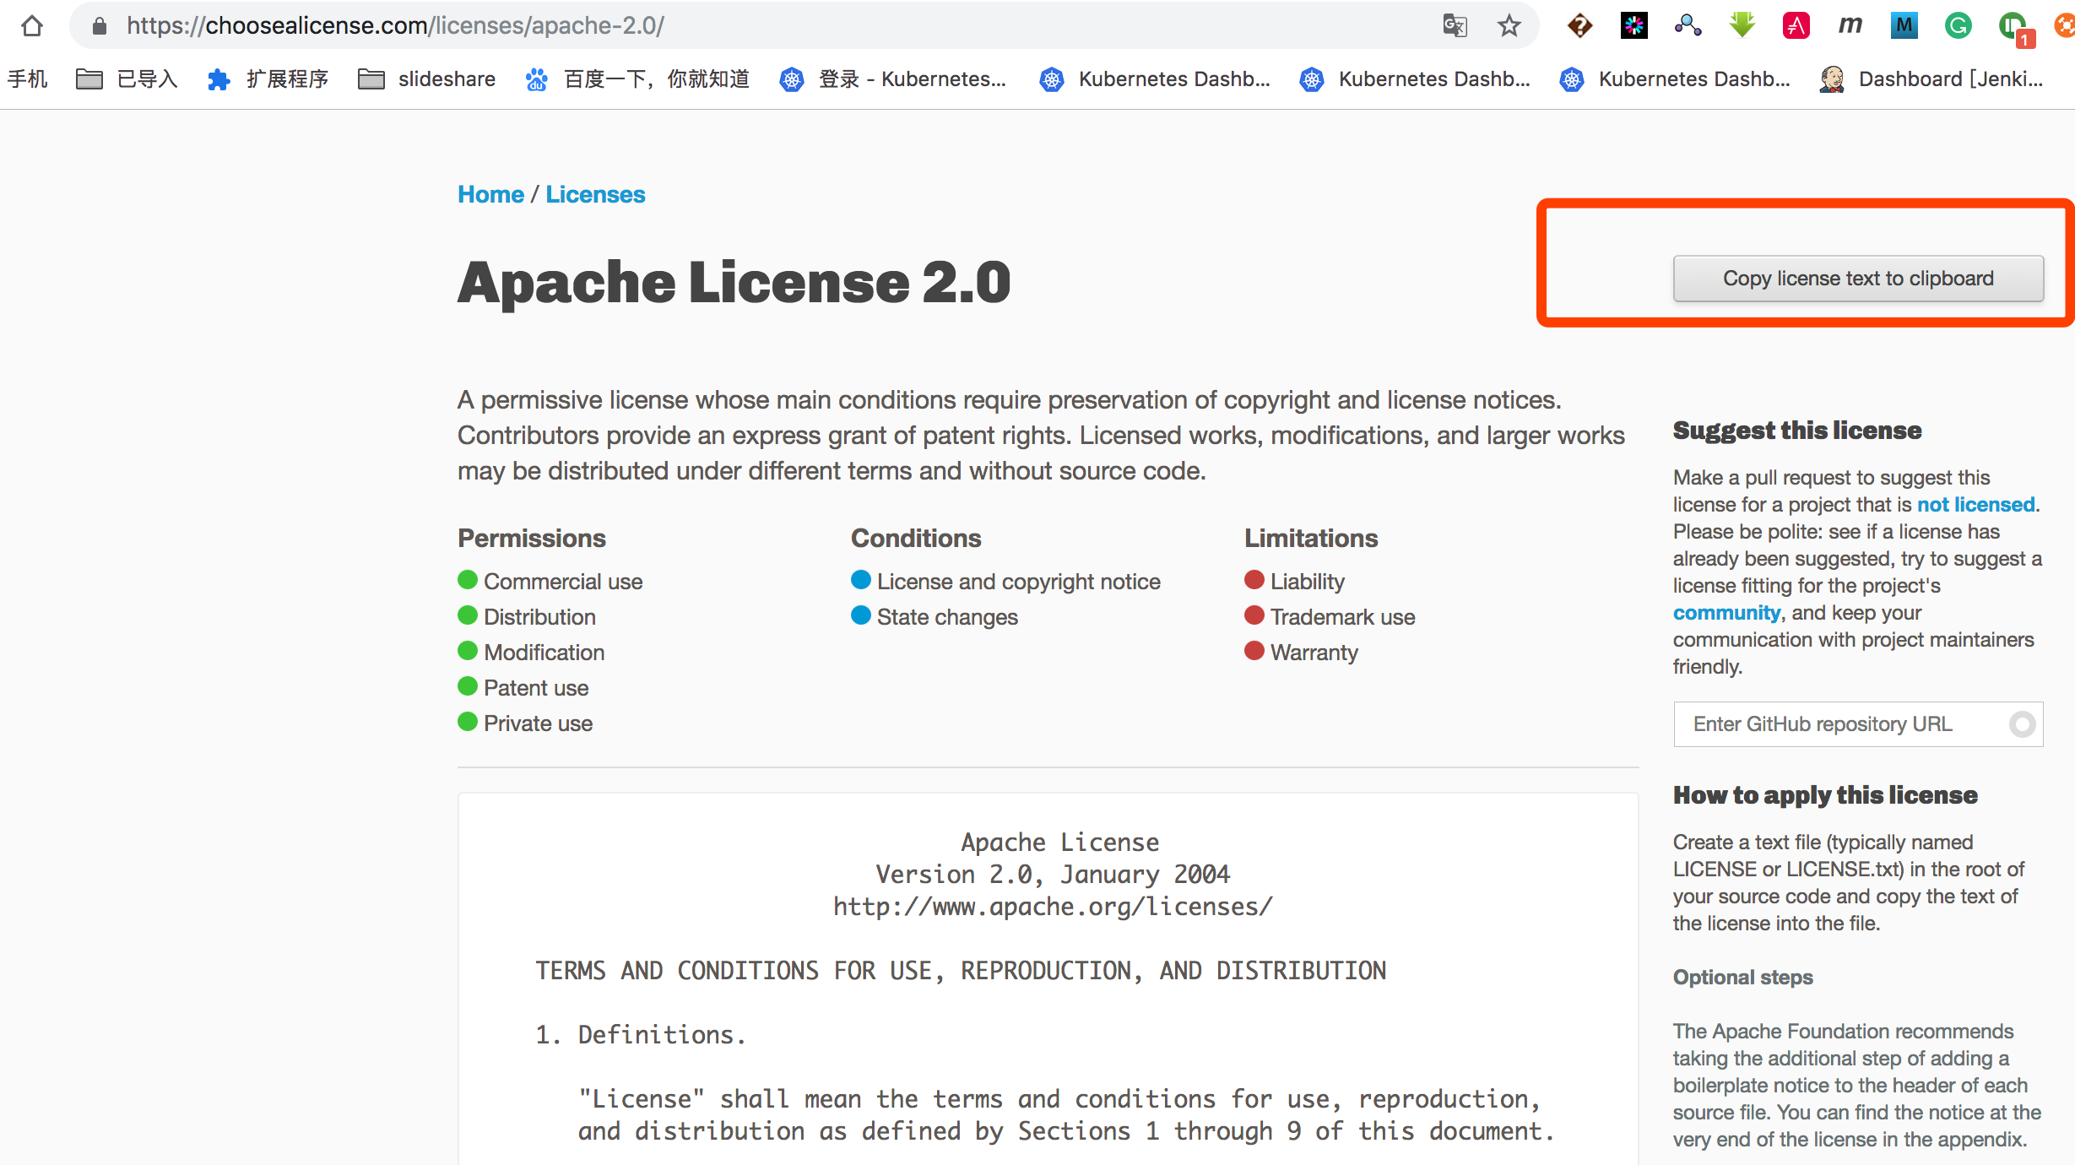
Task: Click the Conditions column heading
Action: (916, 538)
